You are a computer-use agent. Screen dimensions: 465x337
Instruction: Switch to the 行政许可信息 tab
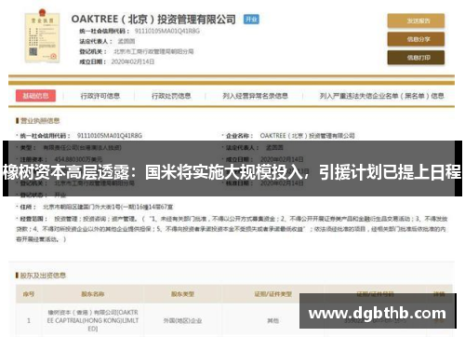(x=100, y=96)
